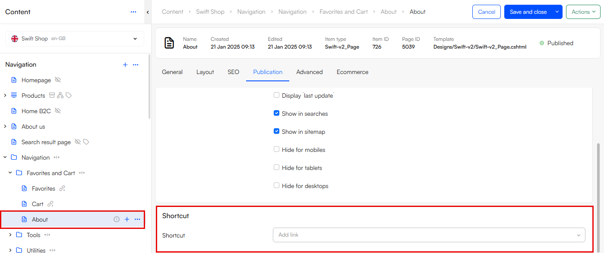Expand the Products tree node
This screenshot has height=253, width=604.
click(x=5, y=96)
